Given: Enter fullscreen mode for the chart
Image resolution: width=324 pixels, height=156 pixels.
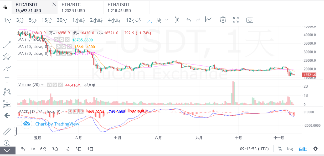Looking at the screenshot, I should pos(236,20).
